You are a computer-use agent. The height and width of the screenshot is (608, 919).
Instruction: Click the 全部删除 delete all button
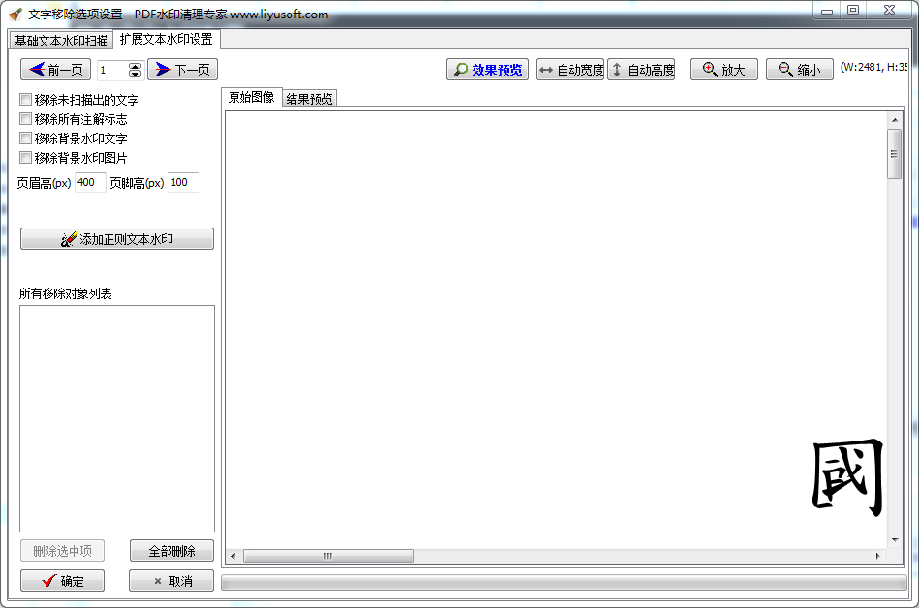171,550
